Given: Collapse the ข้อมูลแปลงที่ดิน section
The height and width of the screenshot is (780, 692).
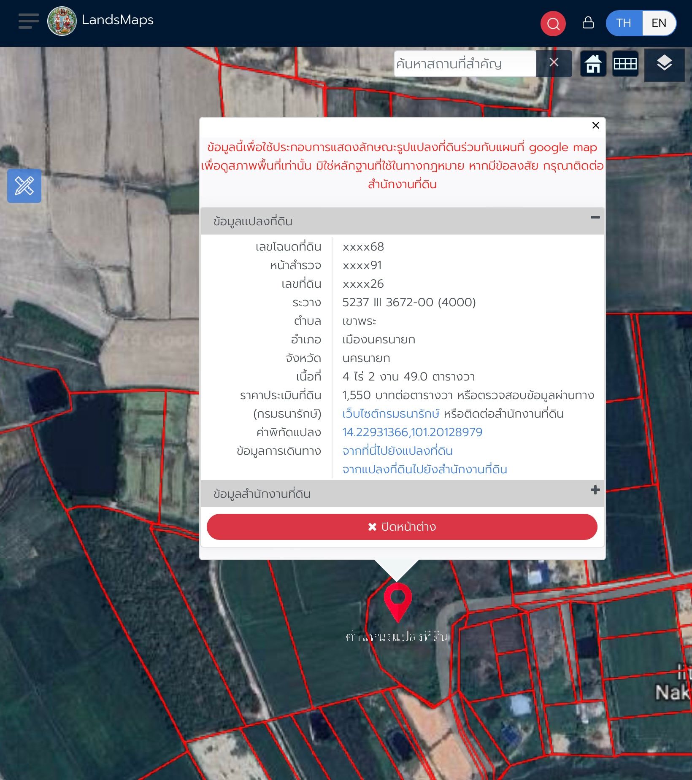Looking at the screenshot, I should pyautogui.click(x=595, y=218).
